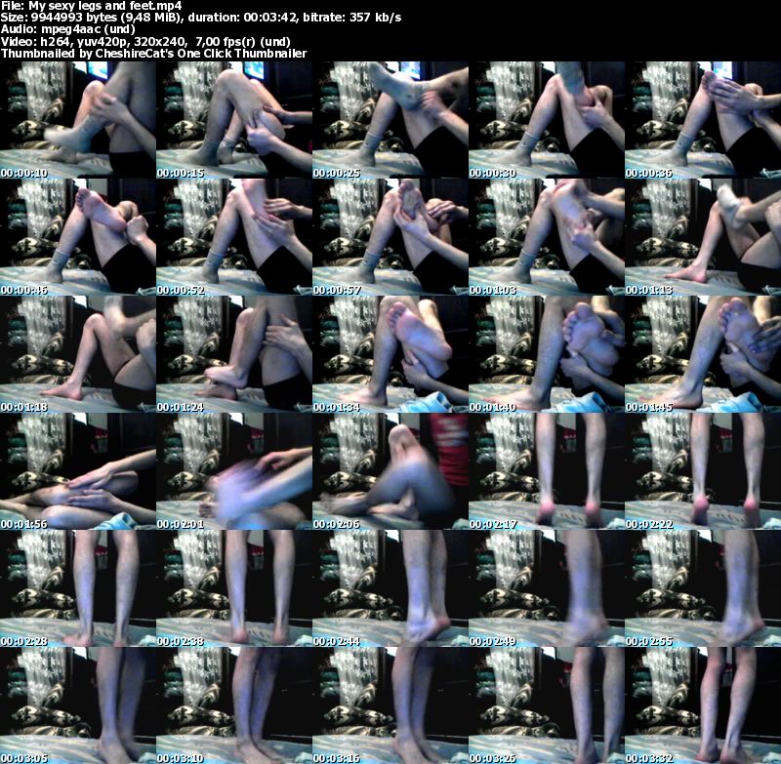Open the thumbnail timestamped 00:02:55
The height and width of the screenshot is (764, 781).
(703, 586)
